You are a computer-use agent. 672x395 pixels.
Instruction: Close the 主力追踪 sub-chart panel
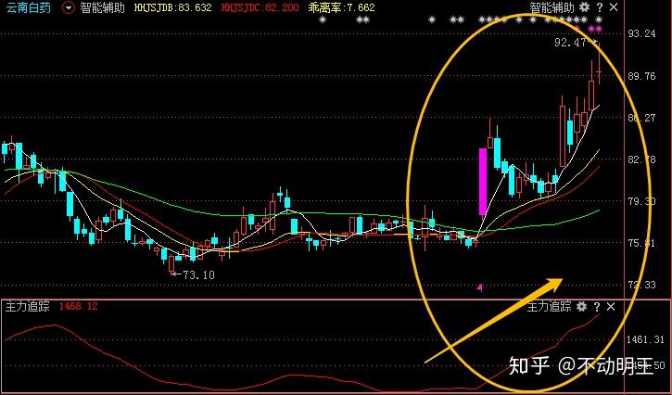pos(611,307)
